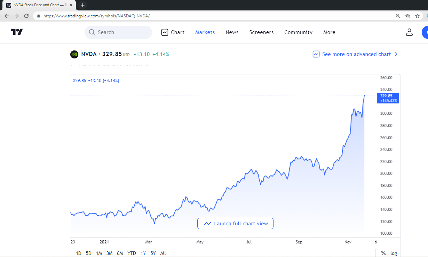The height and width of the screenshot is (257, 428).
Task: Open the More menu
Action: coord(329,32)
